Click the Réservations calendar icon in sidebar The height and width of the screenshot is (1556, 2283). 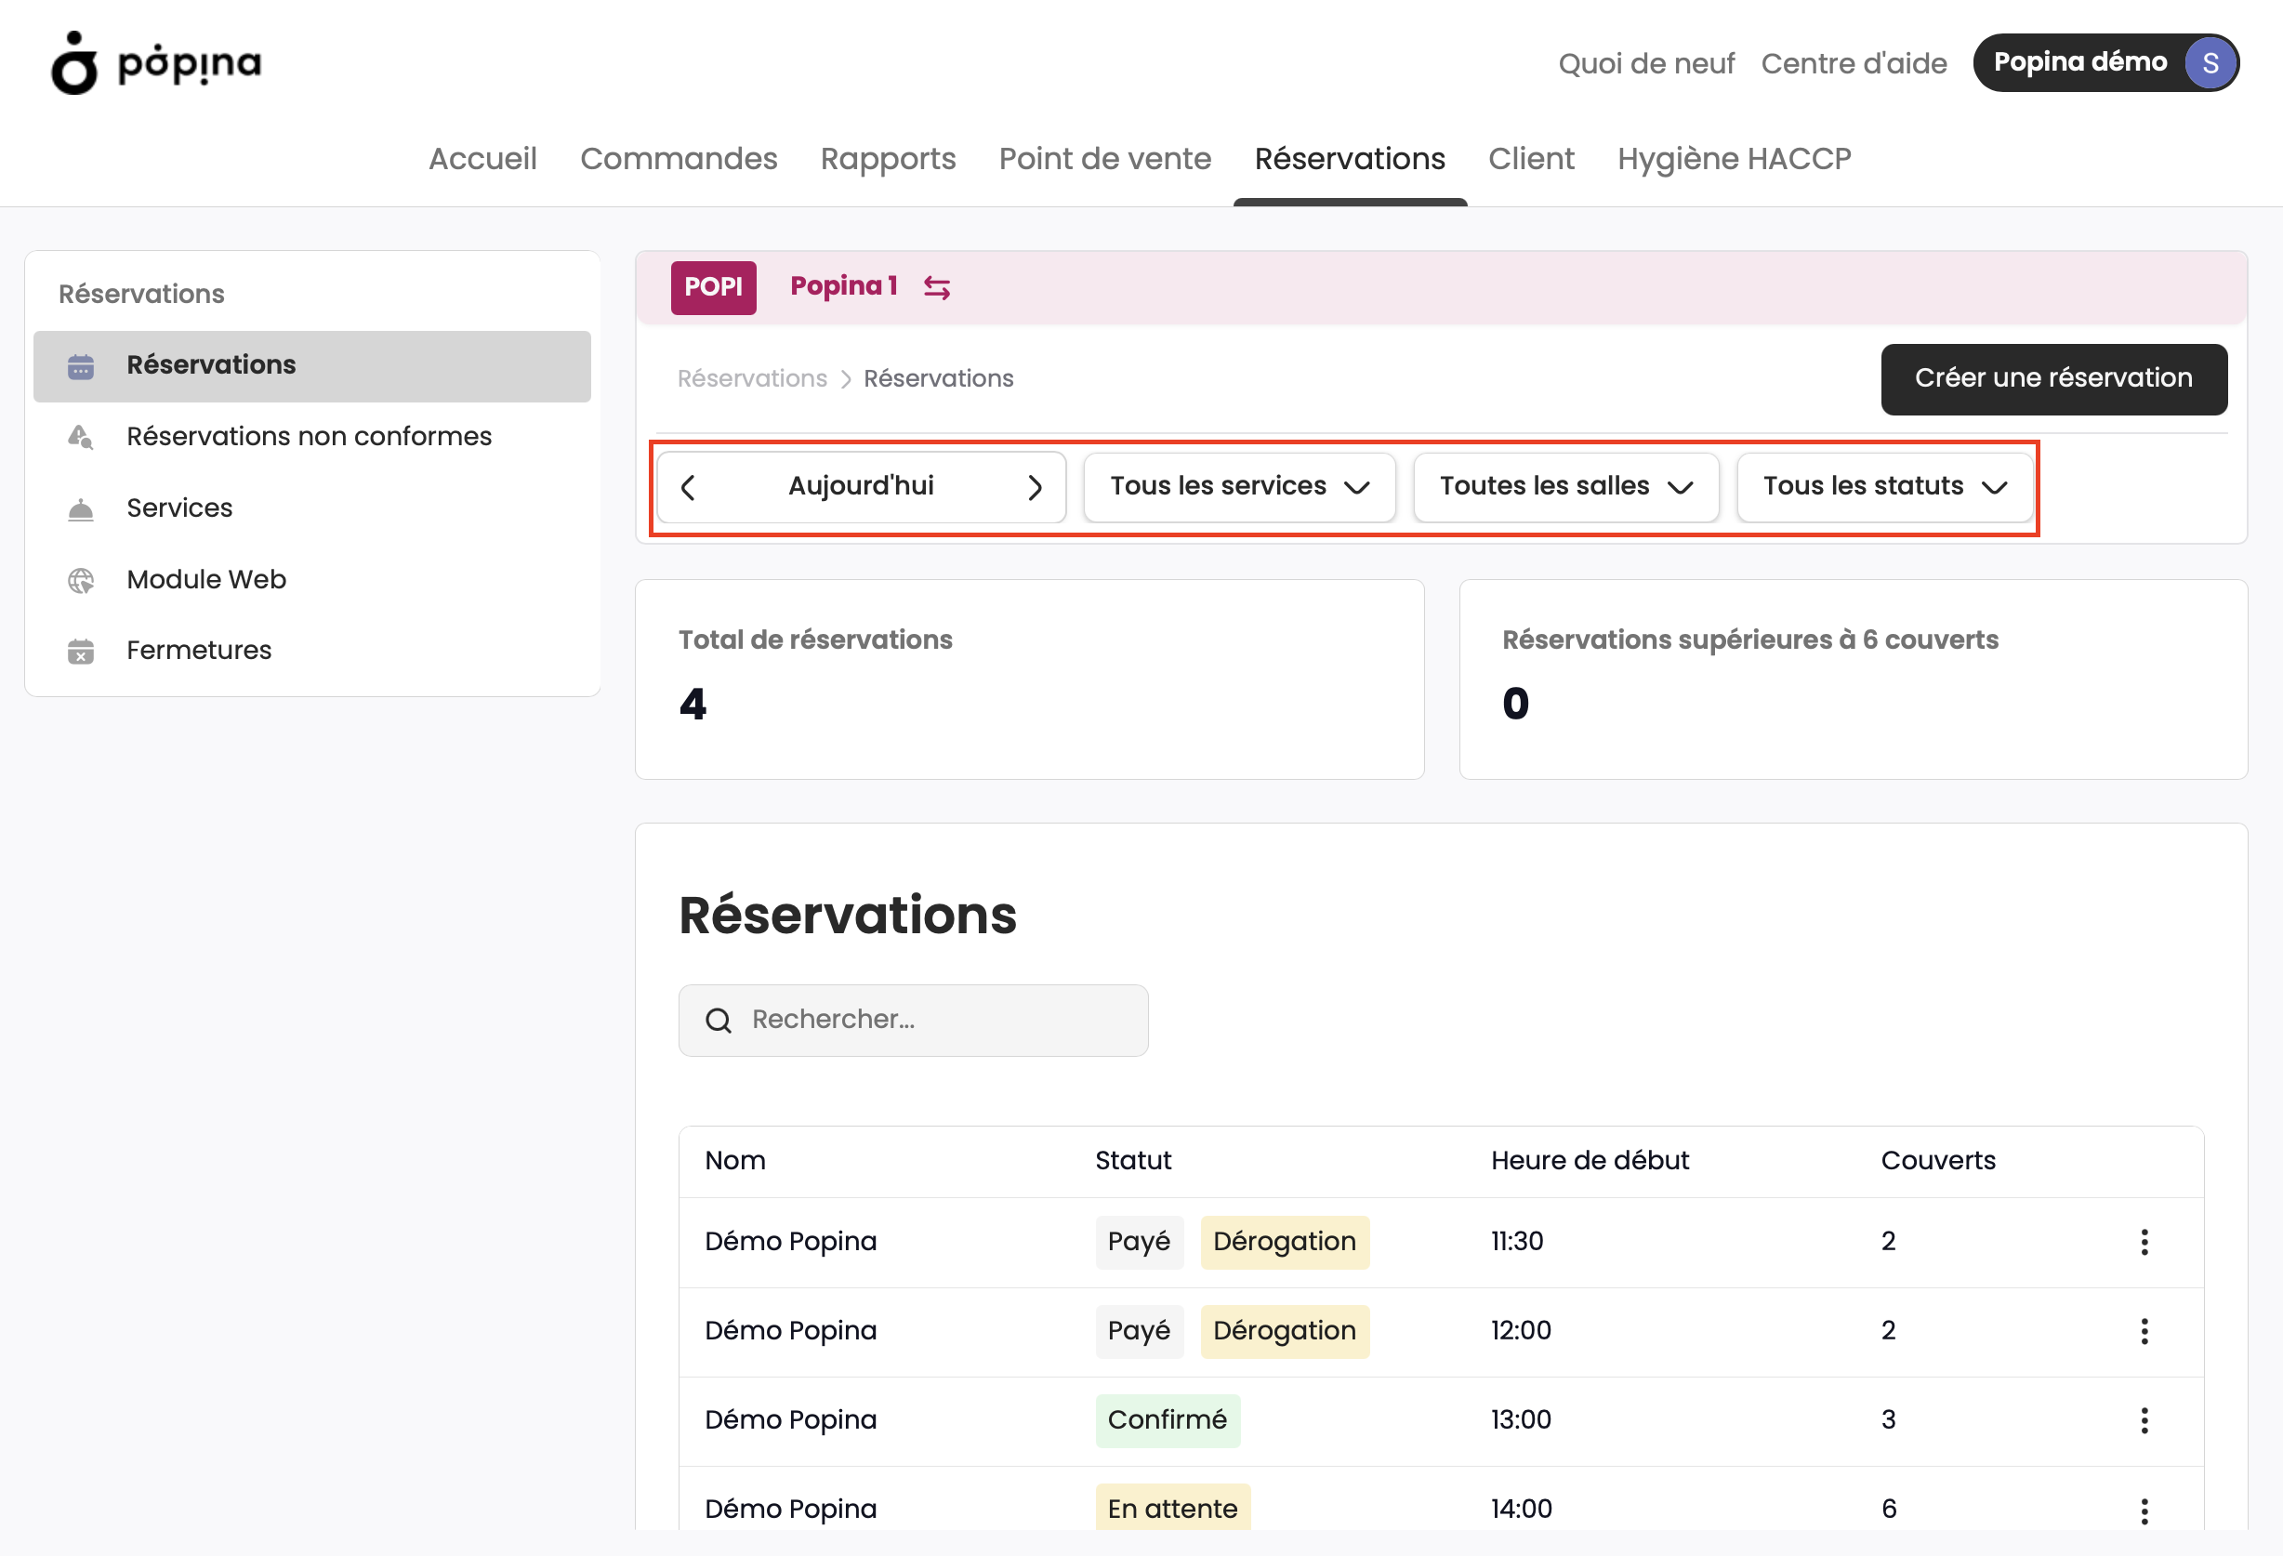click(x=81, y=366)
